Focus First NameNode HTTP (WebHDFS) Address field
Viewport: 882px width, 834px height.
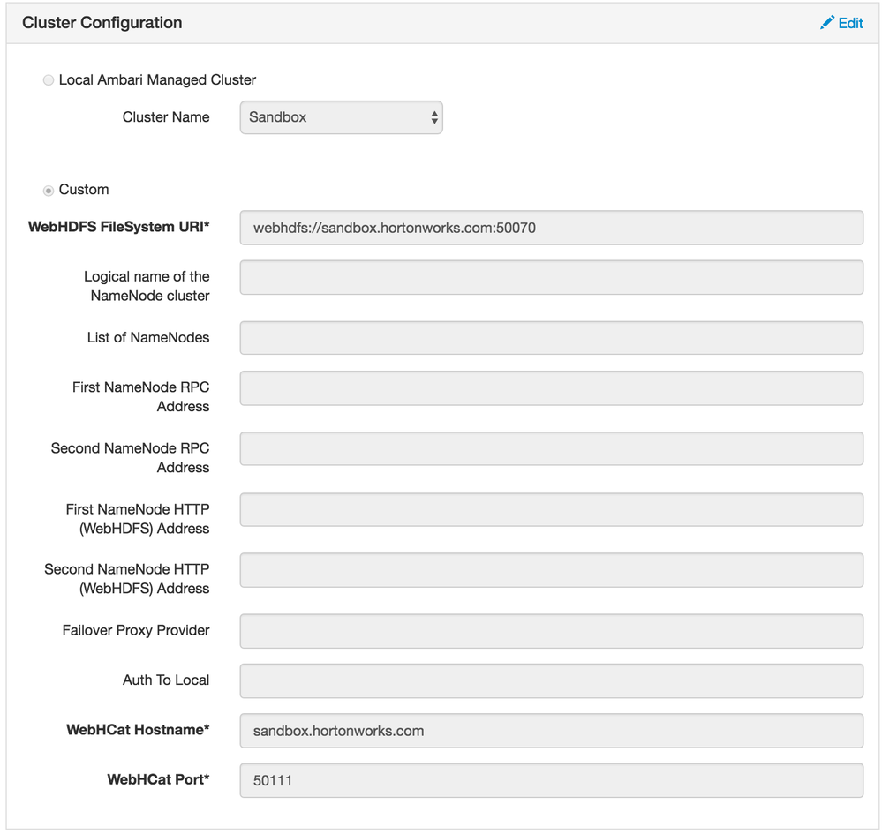pyautogui.click(x=551, y=510)
